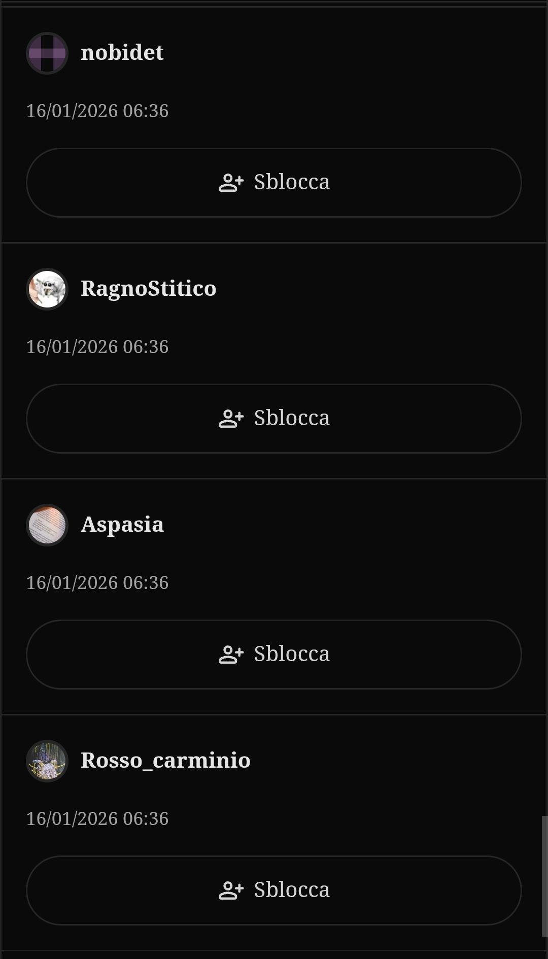Visit the Rosso_carminio profile name

tap(165, 760)
